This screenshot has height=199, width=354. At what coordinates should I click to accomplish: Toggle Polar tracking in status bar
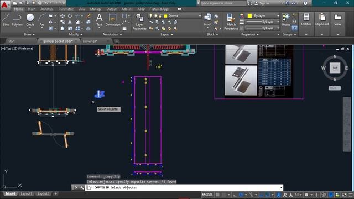241,195
